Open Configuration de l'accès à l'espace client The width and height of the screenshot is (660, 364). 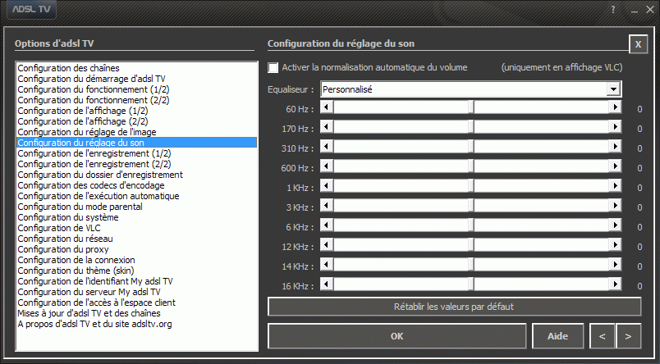pyautogui.click(x=136, y=303)
